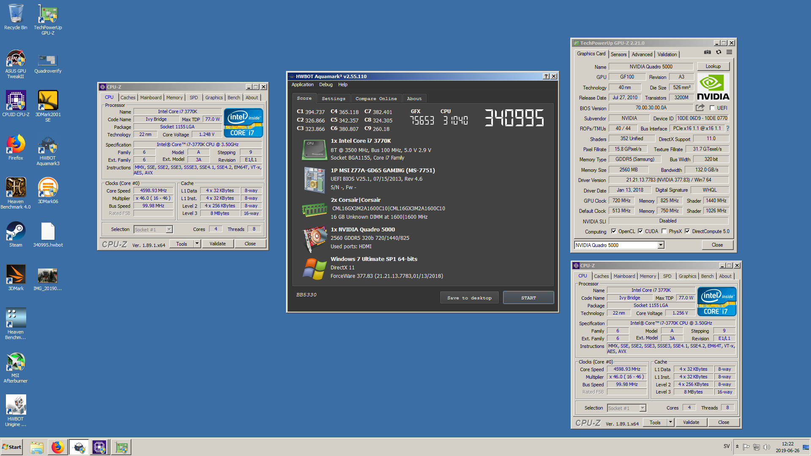Click the Lookup button in GPU-Z
The image size is (811, 456).
tap(713, 66)
